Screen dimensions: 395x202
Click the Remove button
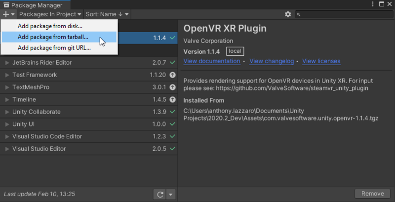coord(372,194)
